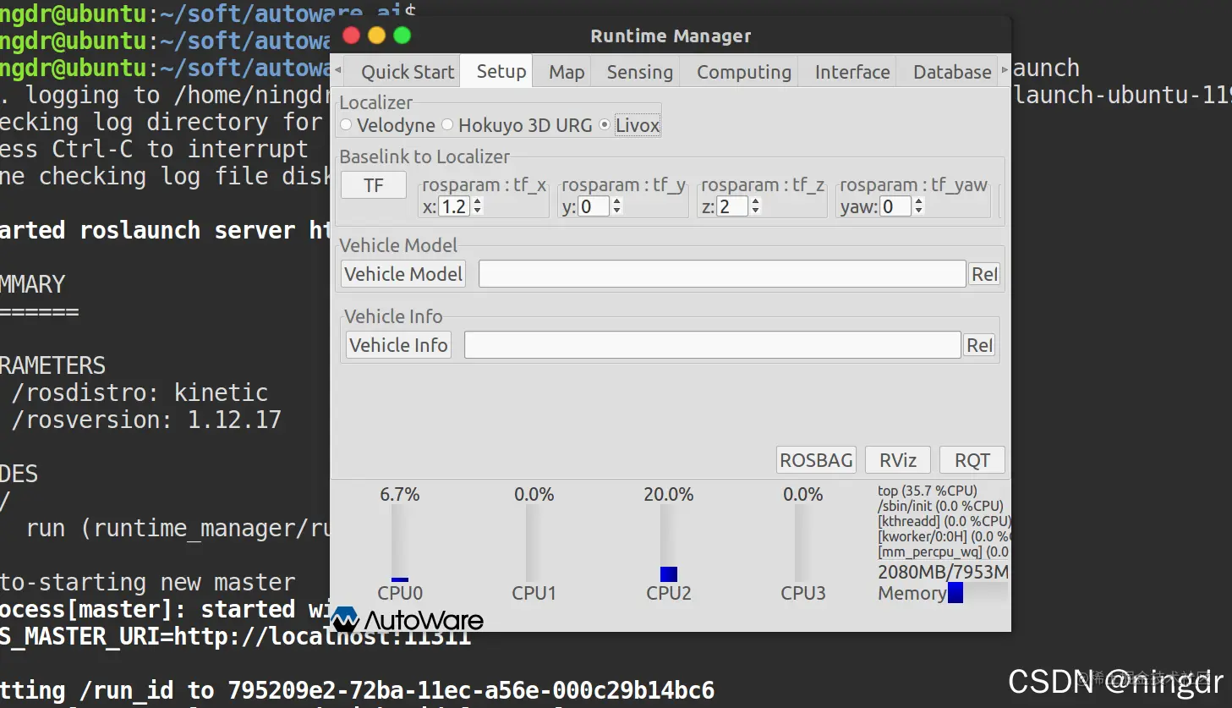Click '/rosversion: 1.12.17' line in the terminal

point(146,420)
